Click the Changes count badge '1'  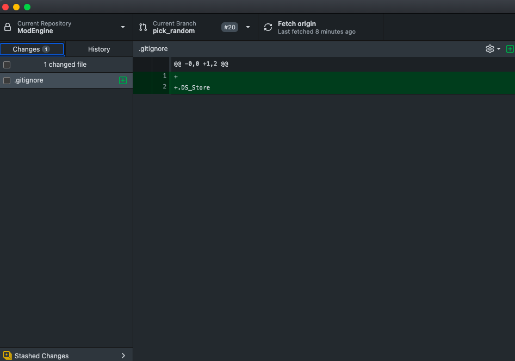46,49
